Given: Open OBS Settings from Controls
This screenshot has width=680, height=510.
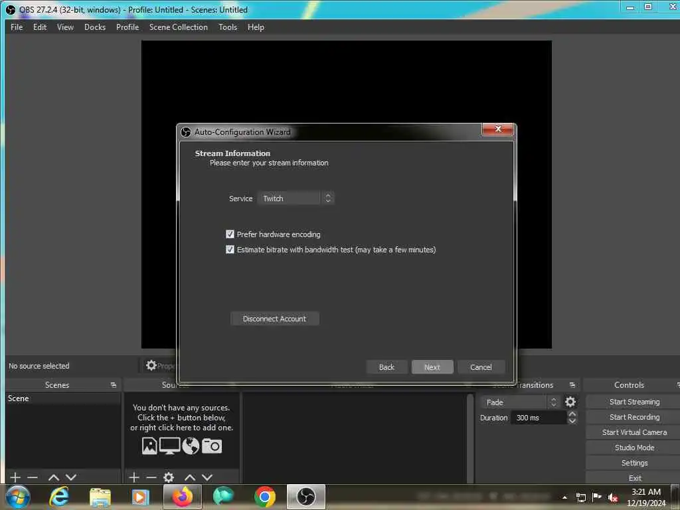Looking at the screenshot, I should [634, 463].
